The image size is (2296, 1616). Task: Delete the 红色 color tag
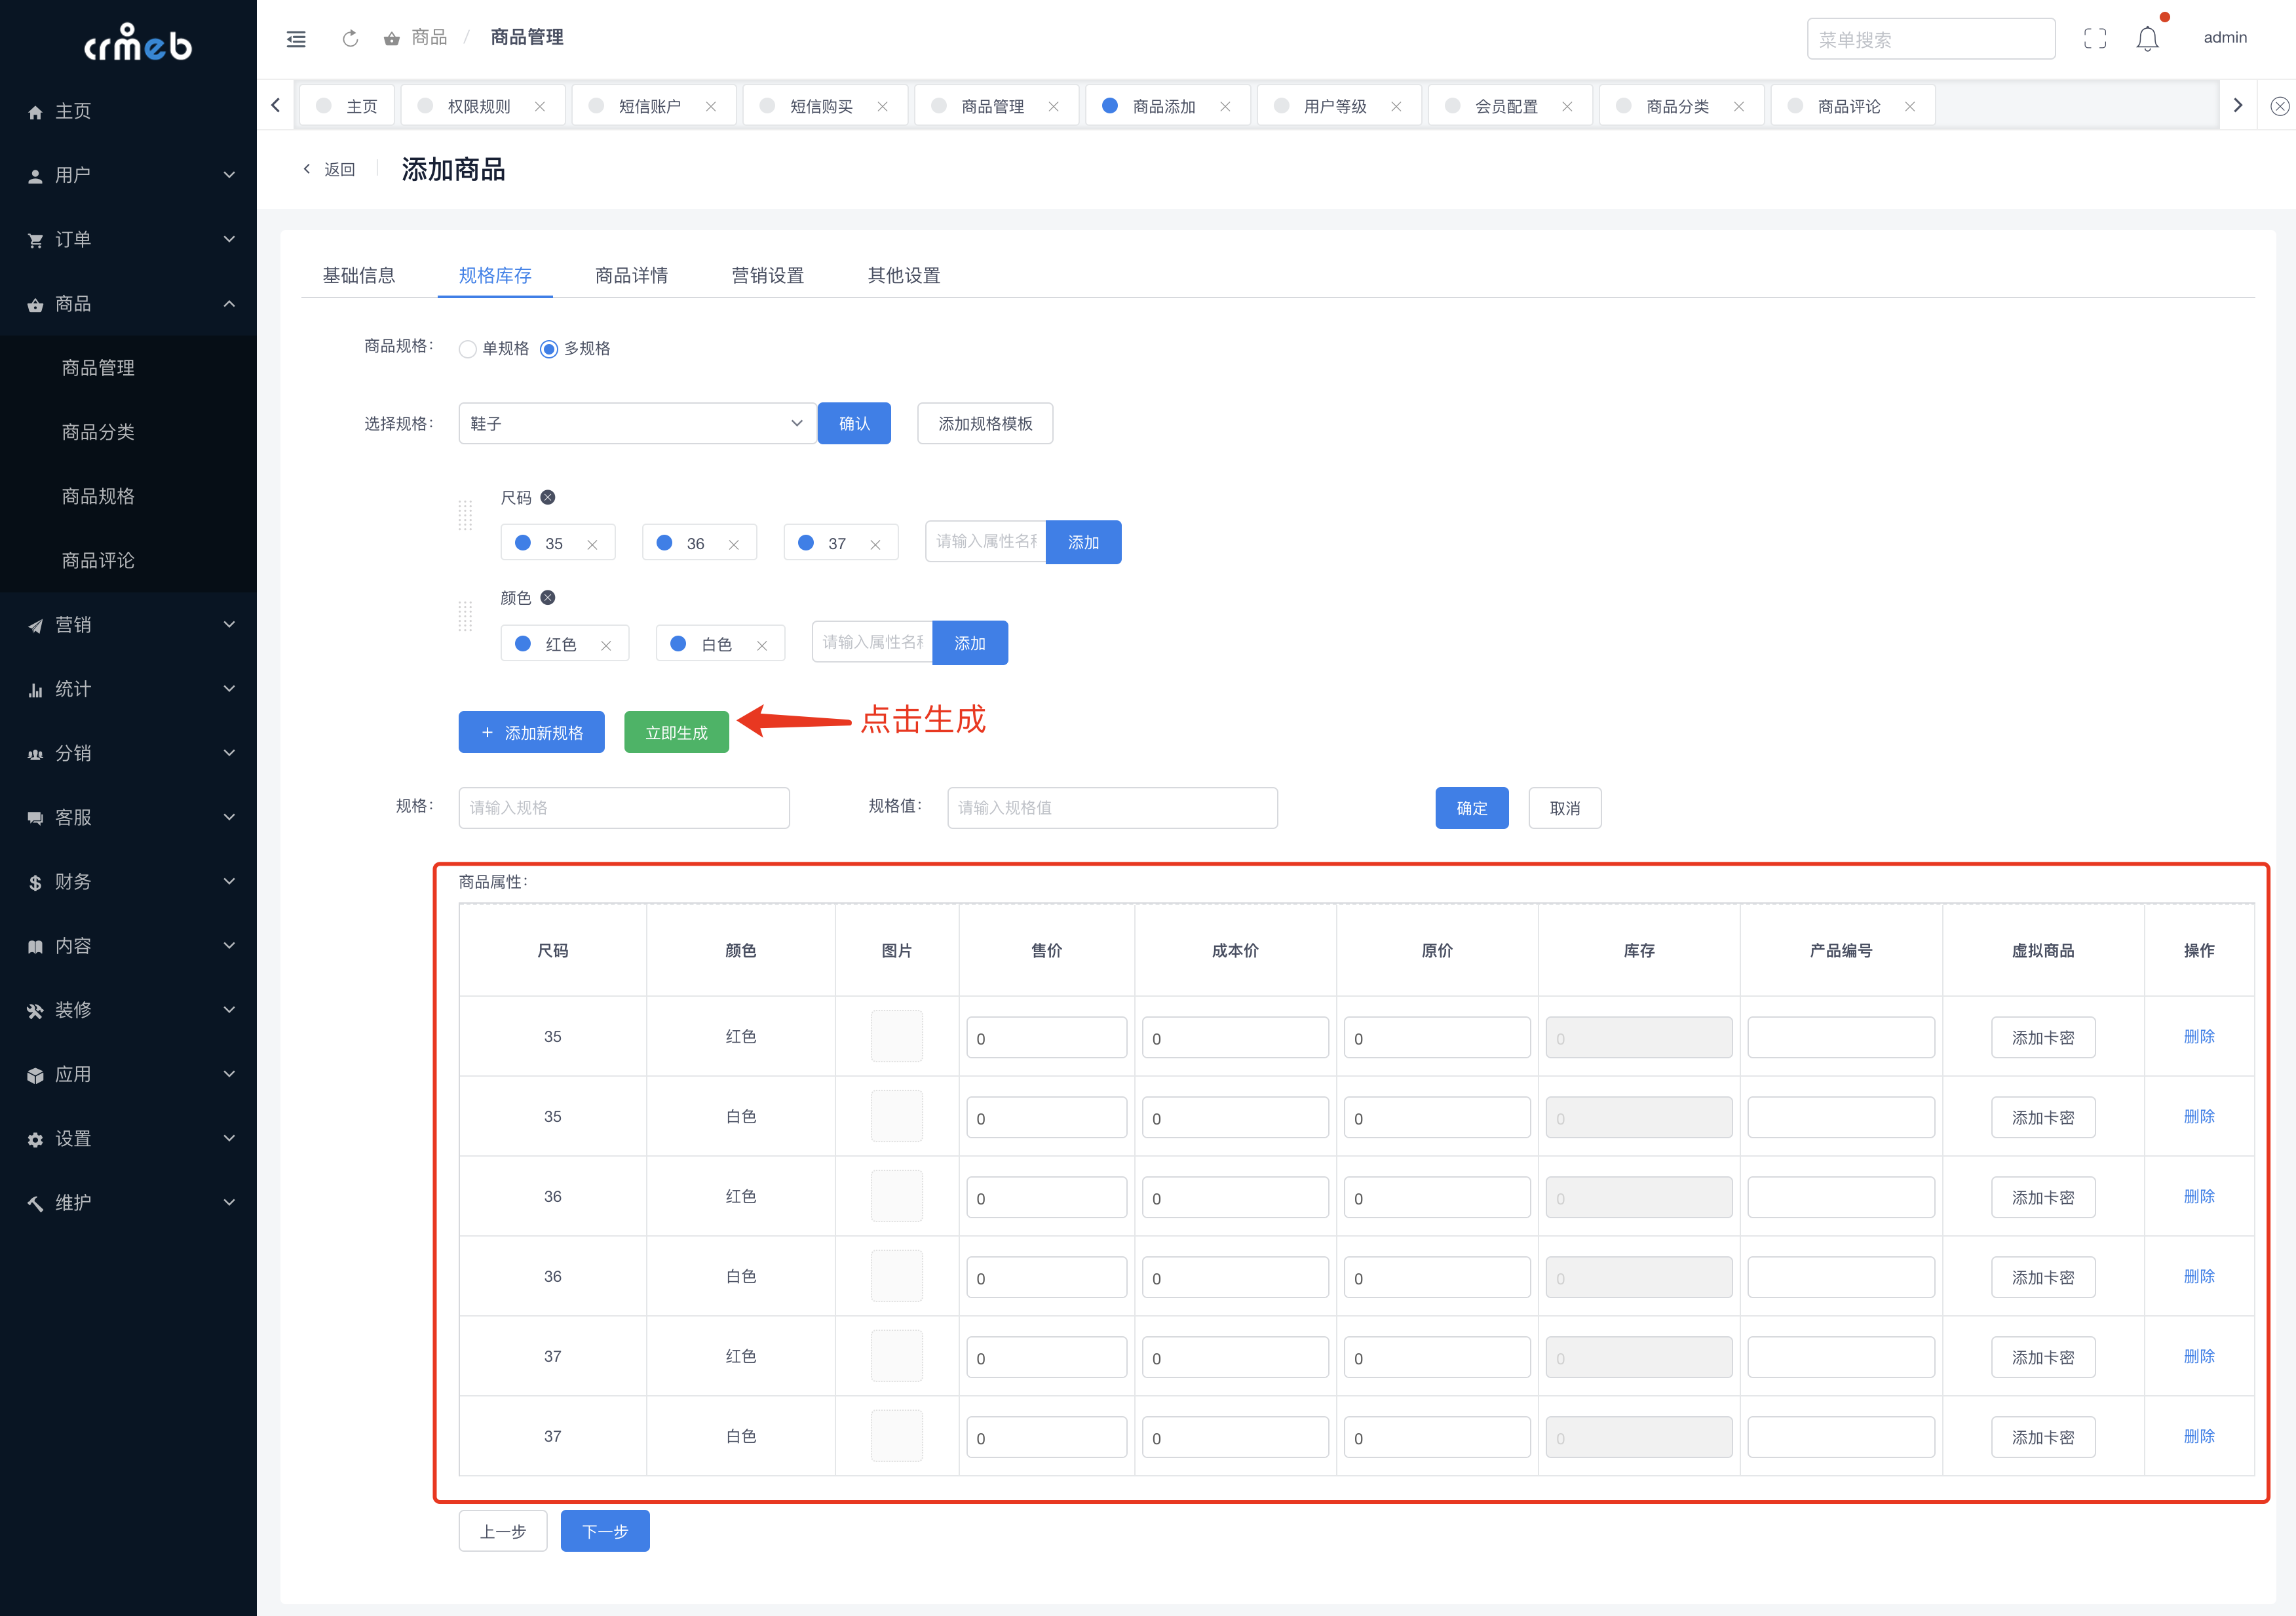click(606, 645)
